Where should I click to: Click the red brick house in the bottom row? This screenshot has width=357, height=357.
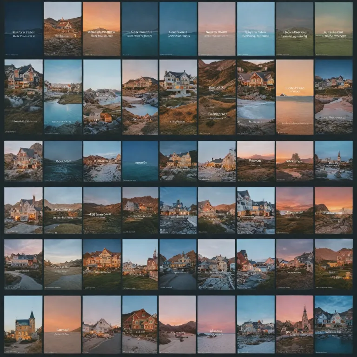[x=140, y=324]
